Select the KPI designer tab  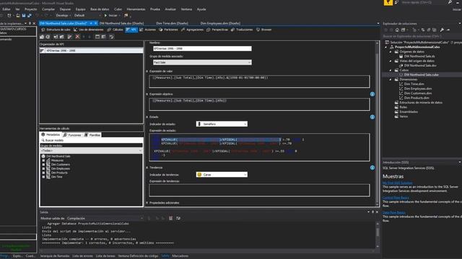[131, 29]
